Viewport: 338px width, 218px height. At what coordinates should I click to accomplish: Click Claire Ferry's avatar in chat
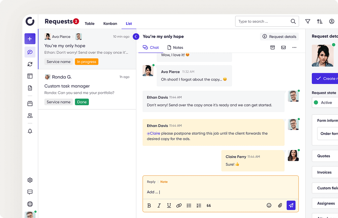pyautogui.click(x=293, y=156)
